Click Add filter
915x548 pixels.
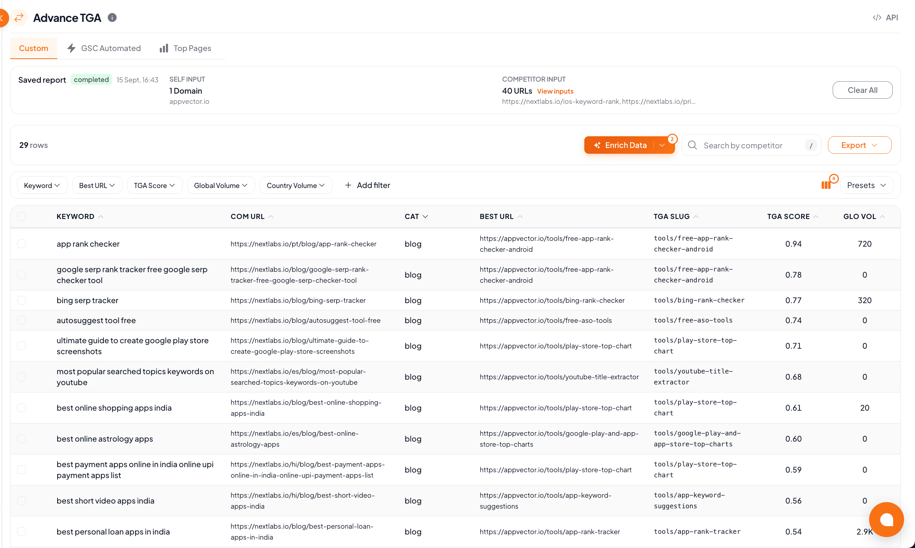coord(368,185)
